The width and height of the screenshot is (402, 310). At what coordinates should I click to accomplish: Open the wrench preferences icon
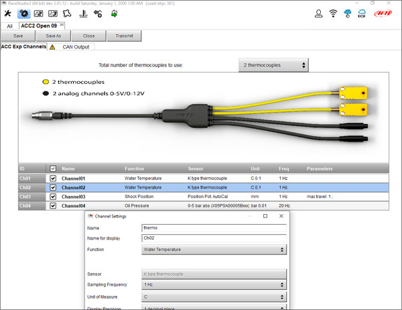[8, 13]
